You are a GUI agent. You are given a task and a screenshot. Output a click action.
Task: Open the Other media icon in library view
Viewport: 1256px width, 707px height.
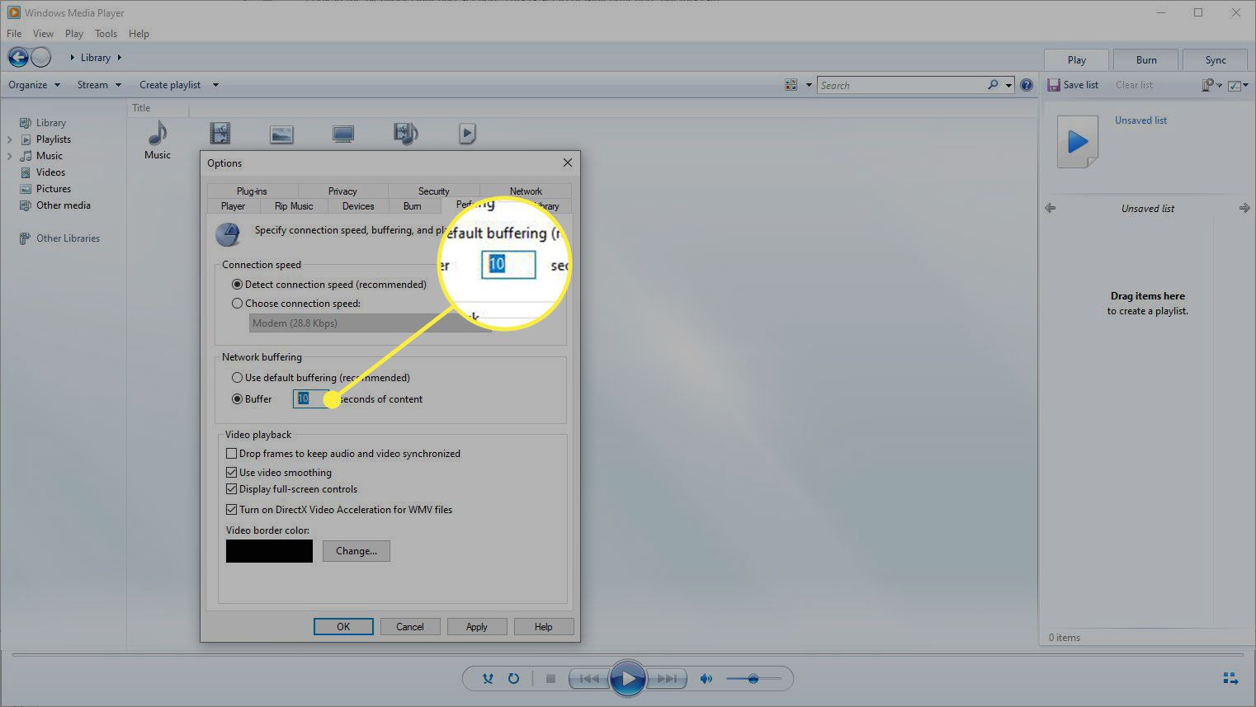pos(405,133)
